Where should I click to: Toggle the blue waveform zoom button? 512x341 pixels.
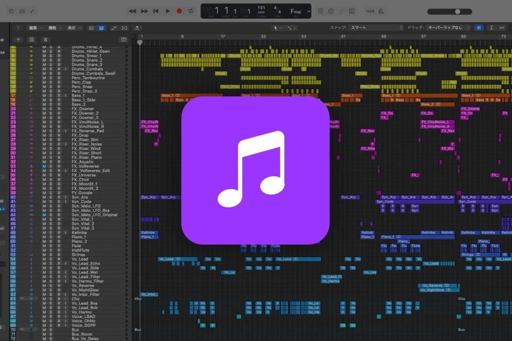pos(479,28)
